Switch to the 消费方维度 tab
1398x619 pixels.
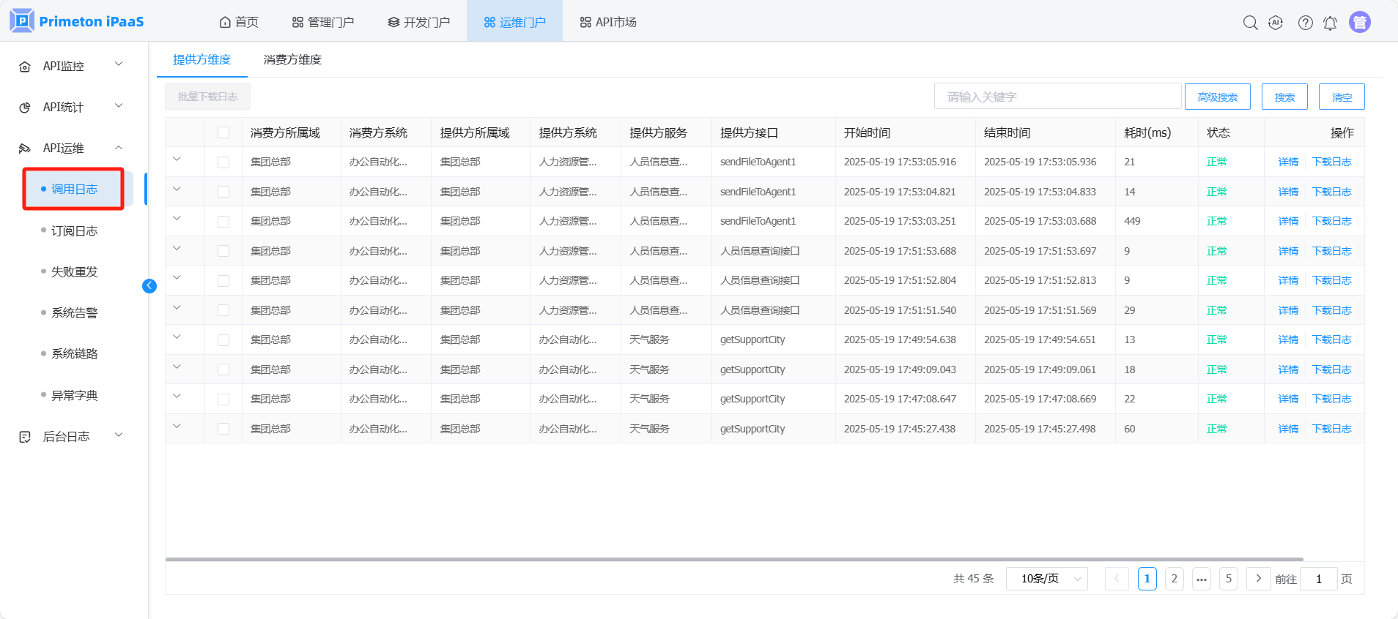pos(292,60)
